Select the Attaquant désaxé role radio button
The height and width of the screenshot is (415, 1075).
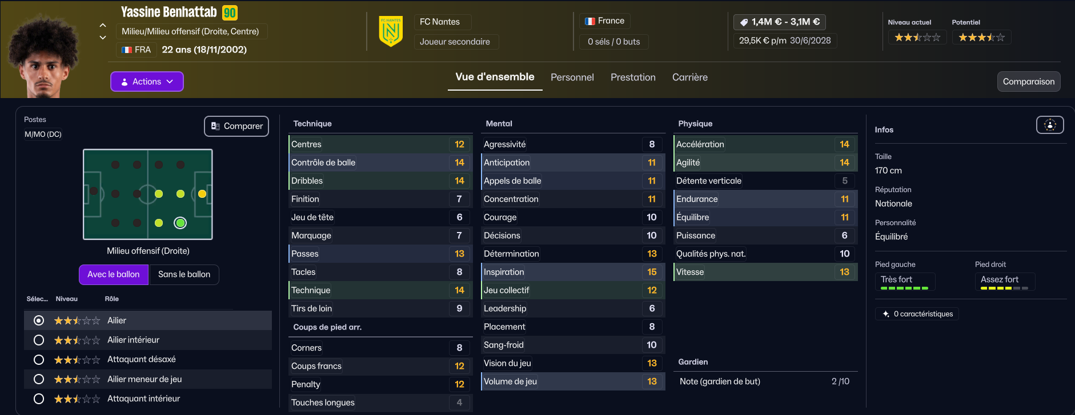(x=39, y=360)
